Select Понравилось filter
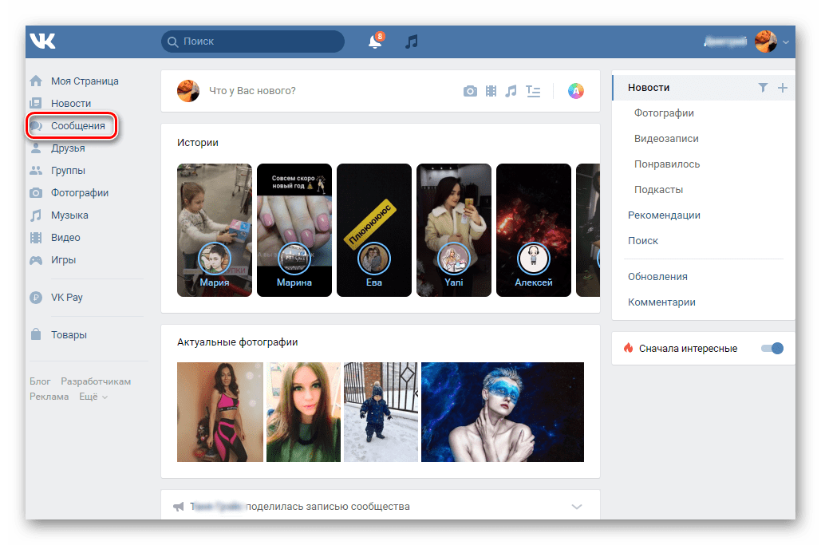The image size is (821, 545). point(666,164)
